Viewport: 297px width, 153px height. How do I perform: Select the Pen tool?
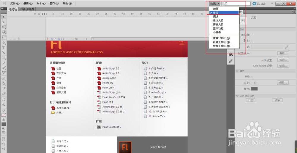point(4,42)
